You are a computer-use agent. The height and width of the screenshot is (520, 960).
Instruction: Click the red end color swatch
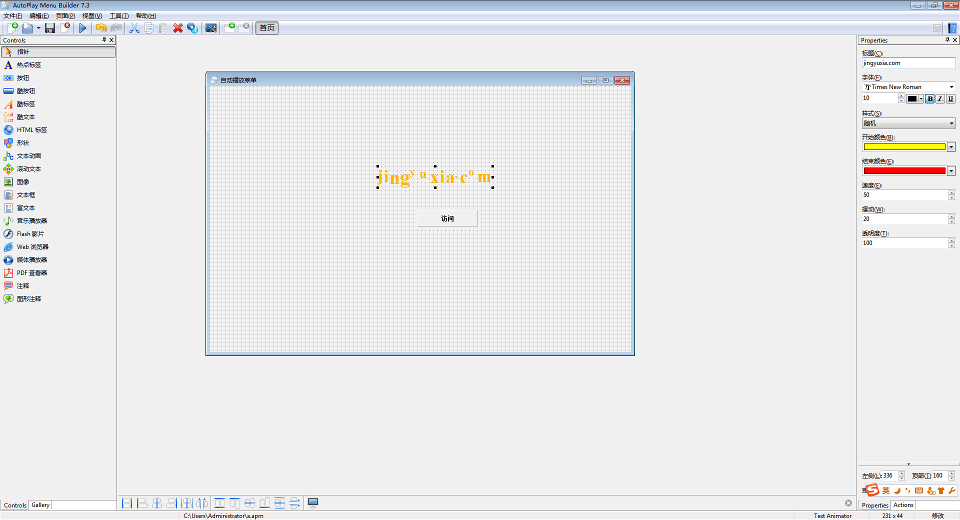[x=904, y=171]
